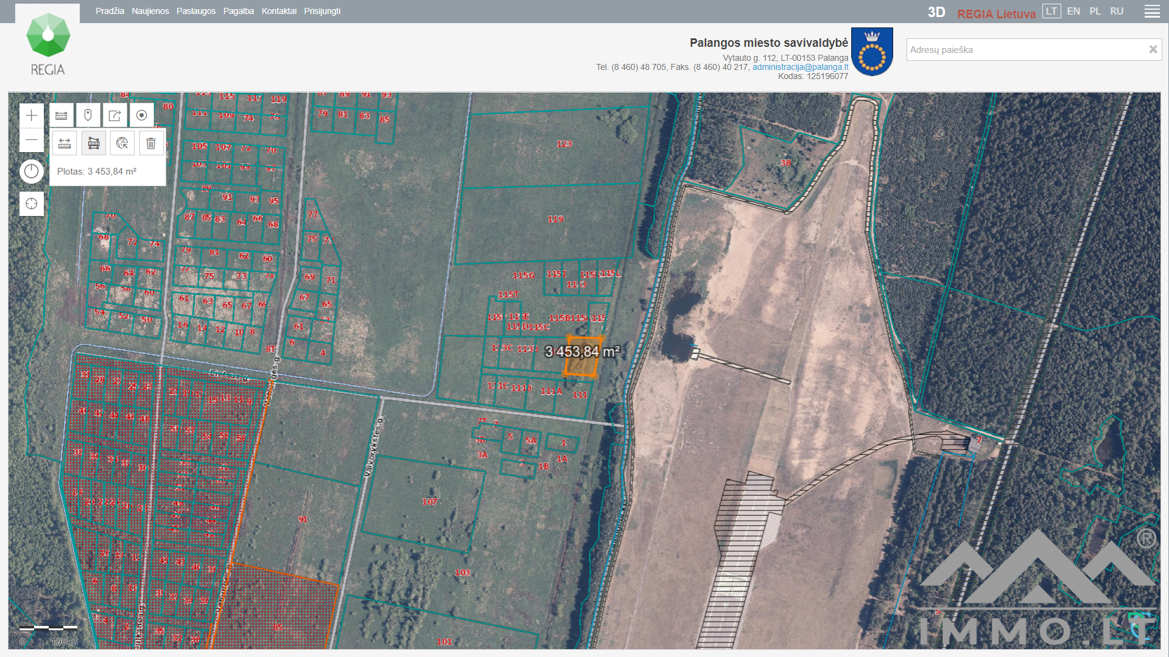Click the Palanga municipality coat of arms

point(872,52)
